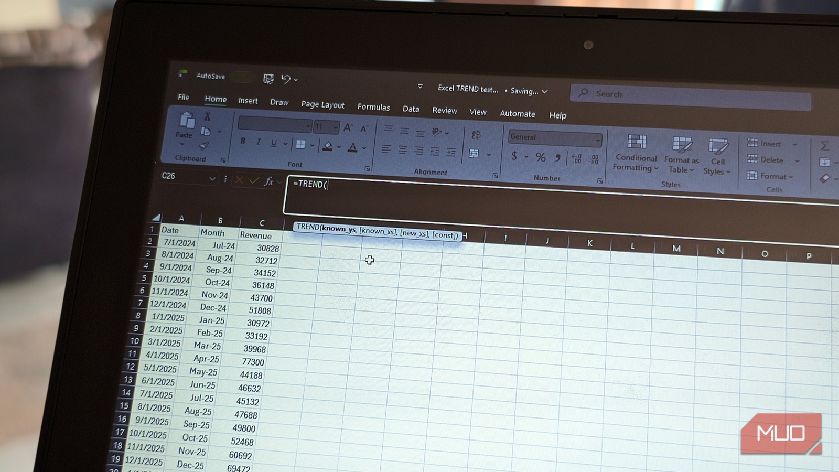Click the Save icon in title bar
Screen dimensions: 839x472
(268, 79)
